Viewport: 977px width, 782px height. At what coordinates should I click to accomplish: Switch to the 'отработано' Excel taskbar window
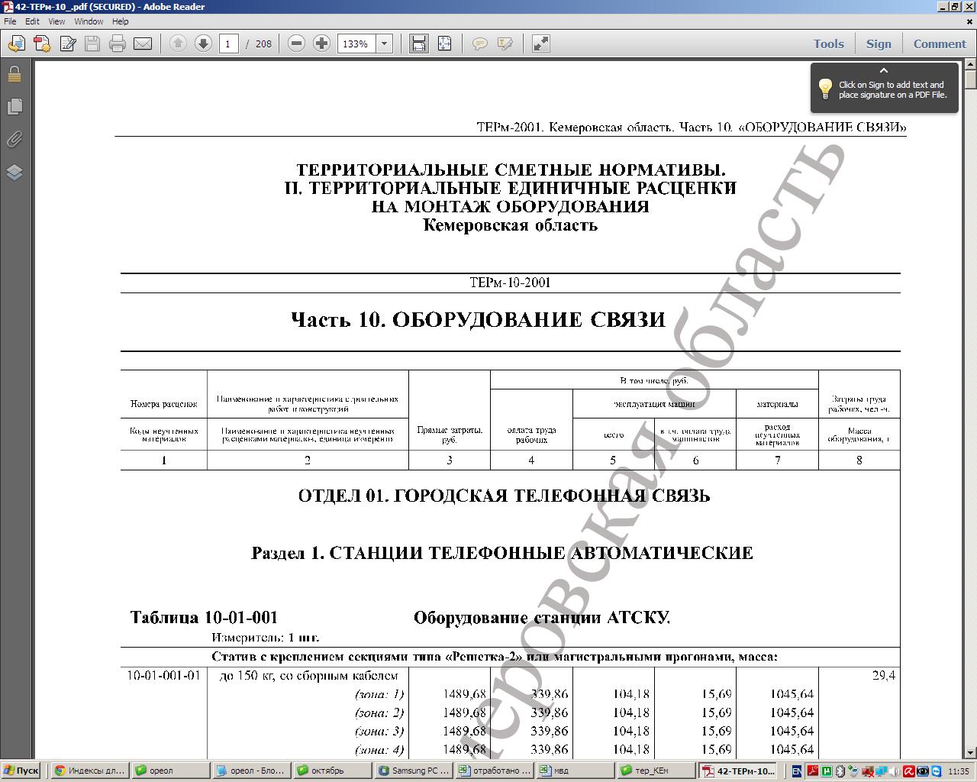click(x=495, y=771)
